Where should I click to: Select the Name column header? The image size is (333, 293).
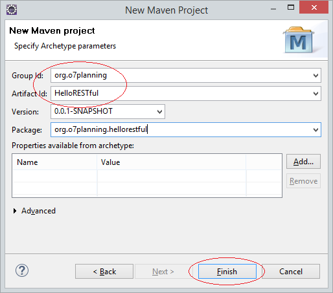click(x=55, y=162)
